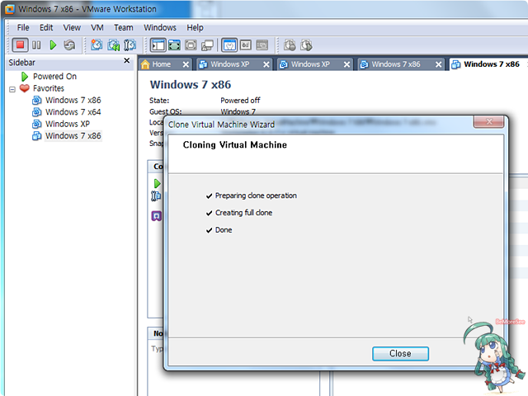The height and width of the screenshot is (396, 528).
Task: Open the View menu
Action: click(72, 27)
